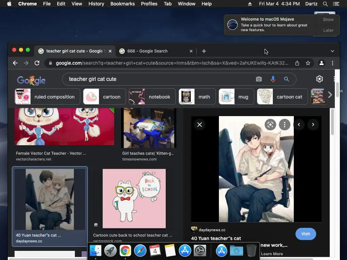Click the Google doodle logo

coord(31,80)
